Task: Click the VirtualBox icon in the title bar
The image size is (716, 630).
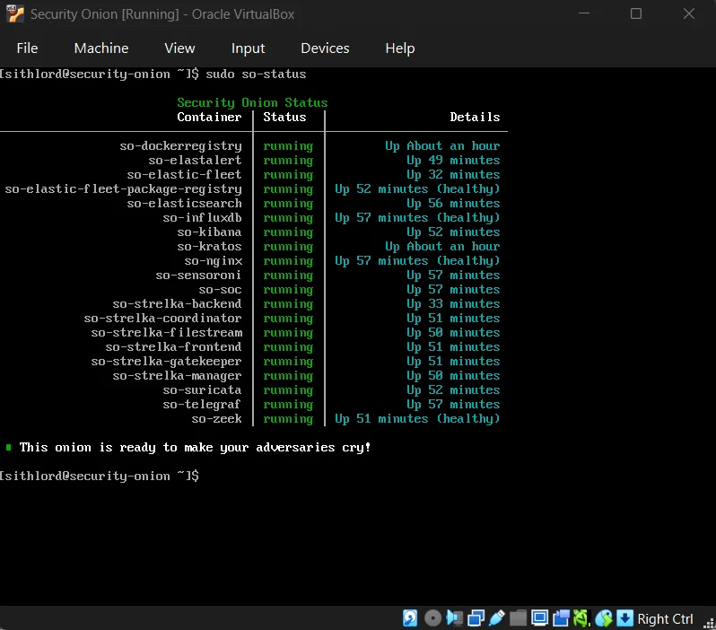Action: 15,14
